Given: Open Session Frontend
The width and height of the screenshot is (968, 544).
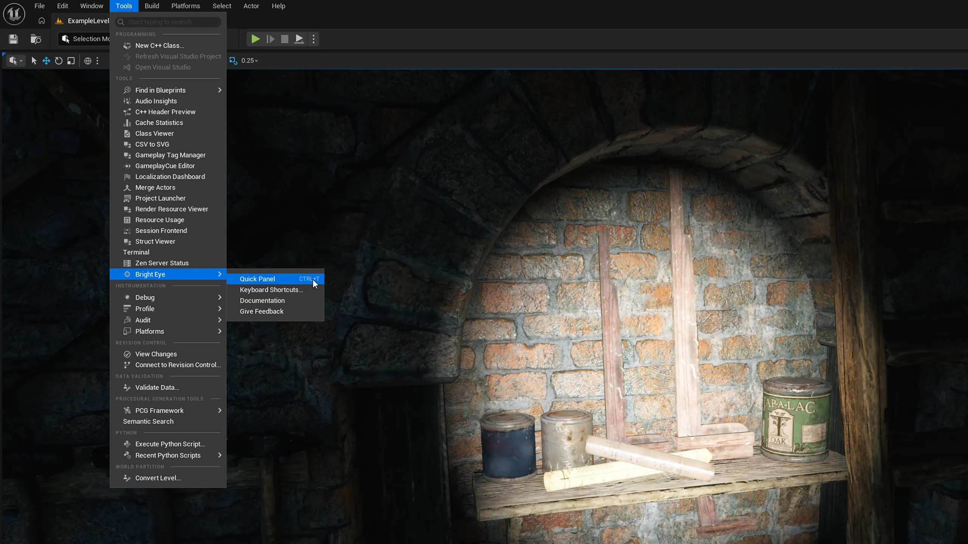Looking at the screenshot, I should click(x=168, y=230).
